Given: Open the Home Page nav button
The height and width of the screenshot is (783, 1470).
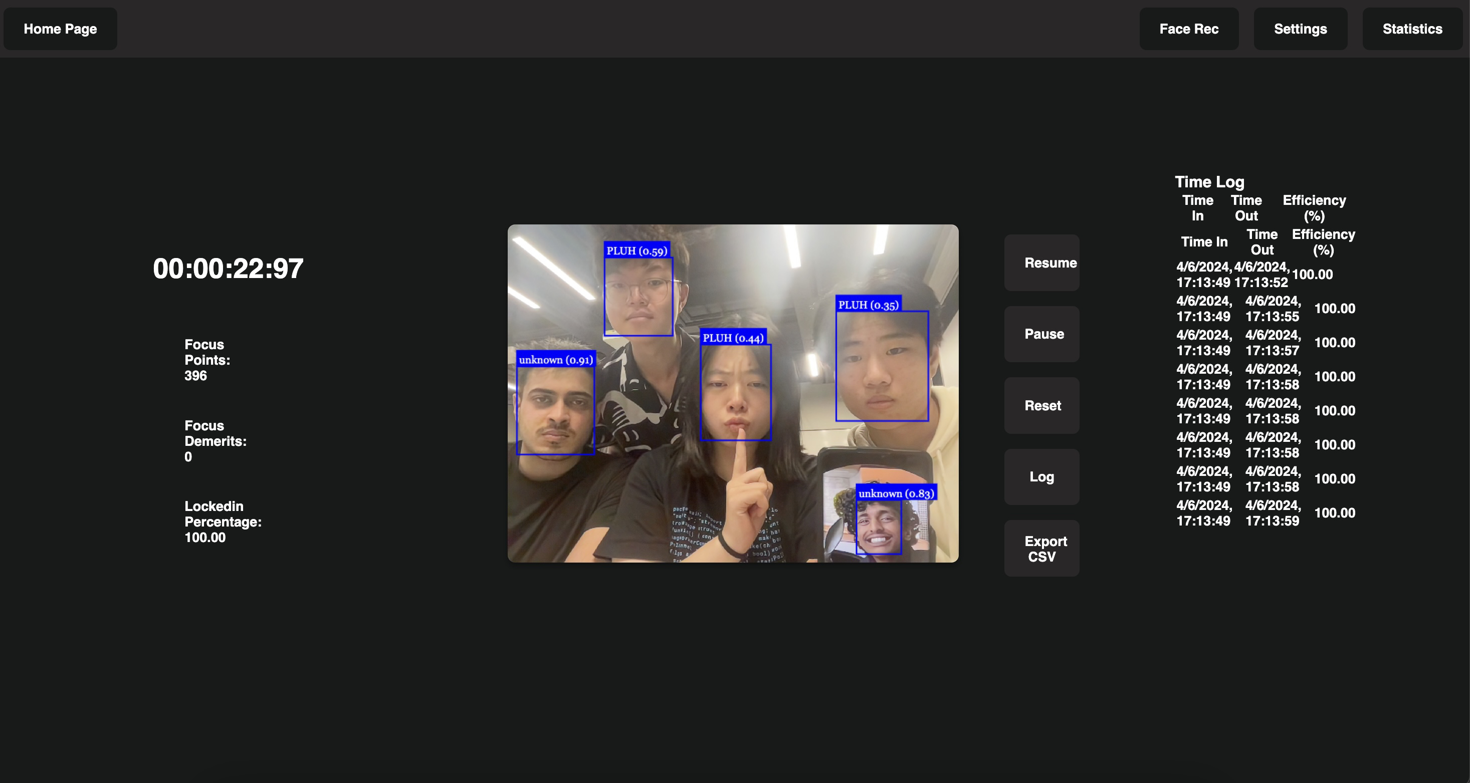Looking at the screenshot, I should pyautogui.click(x=60, y=29).
